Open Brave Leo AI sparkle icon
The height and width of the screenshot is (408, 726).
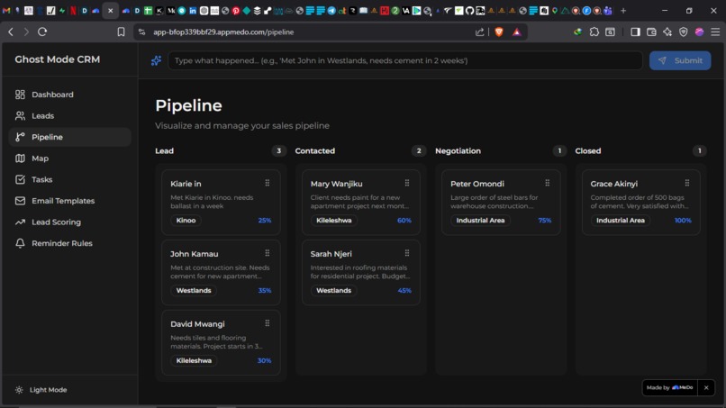(667, 32)
